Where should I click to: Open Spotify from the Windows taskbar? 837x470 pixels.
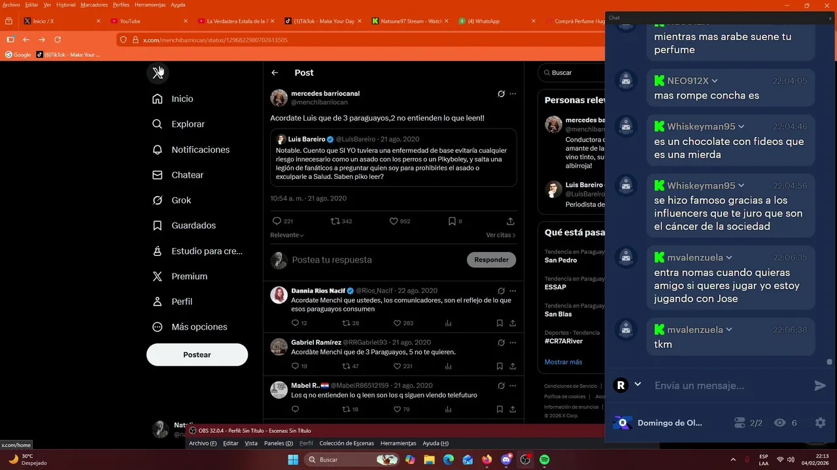(x=544, y=460)
